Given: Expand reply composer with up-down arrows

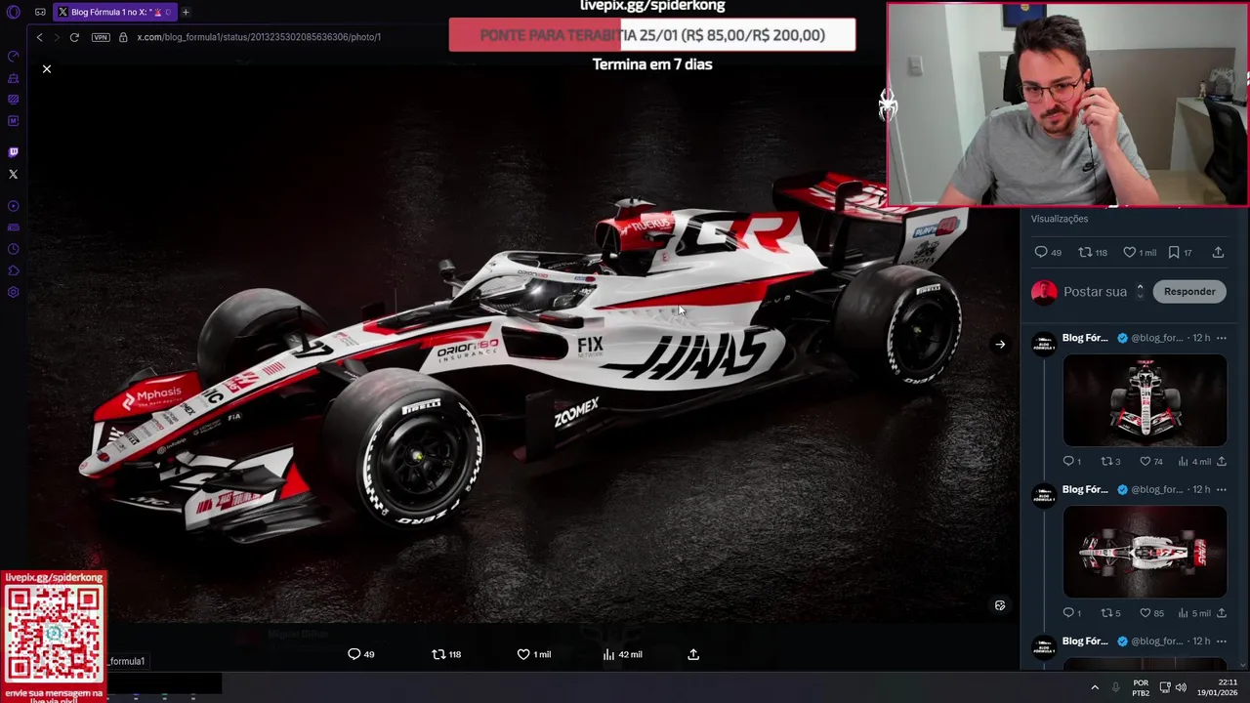Looking at the screenshot, I should [x=1140, y=291].
